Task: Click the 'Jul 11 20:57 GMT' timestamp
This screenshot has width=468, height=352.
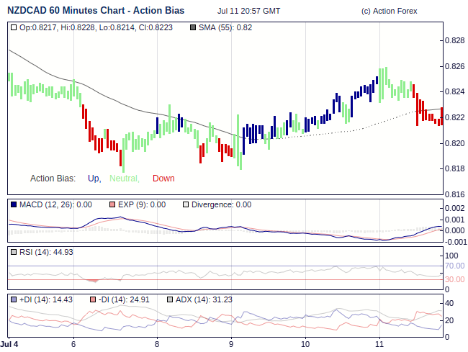Action: click(248, 12)
